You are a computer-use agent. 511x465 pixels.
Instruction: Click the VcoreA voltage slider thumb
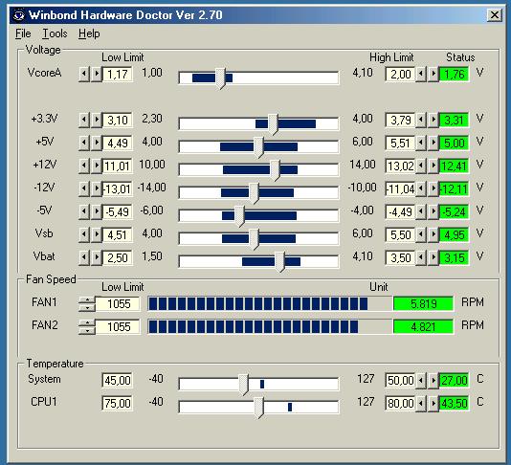(221, 78)
